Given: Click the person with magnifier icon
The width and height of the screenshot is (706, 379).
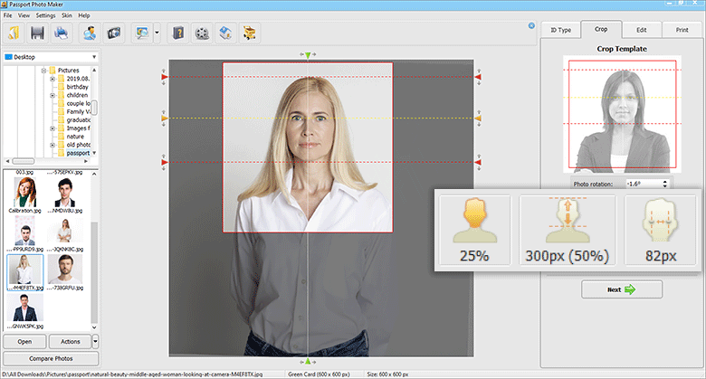Looking at the screenshot, I should pyautogui.click(x=90, y=33).
